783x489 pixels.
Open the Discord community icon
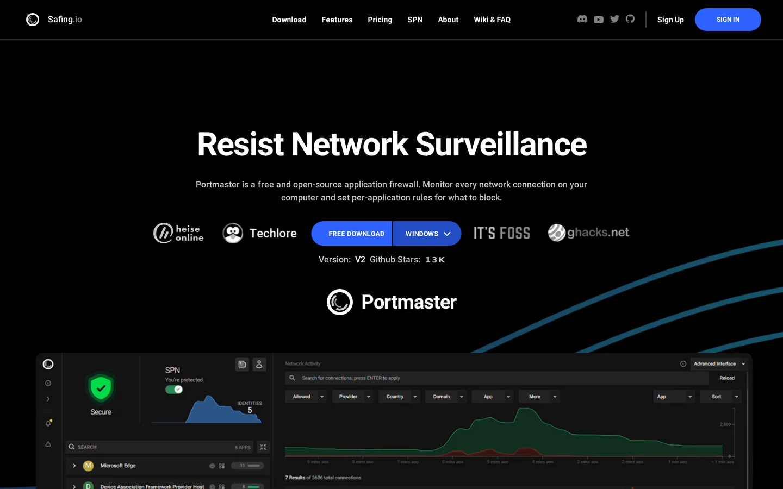click(x=582, y=19)
